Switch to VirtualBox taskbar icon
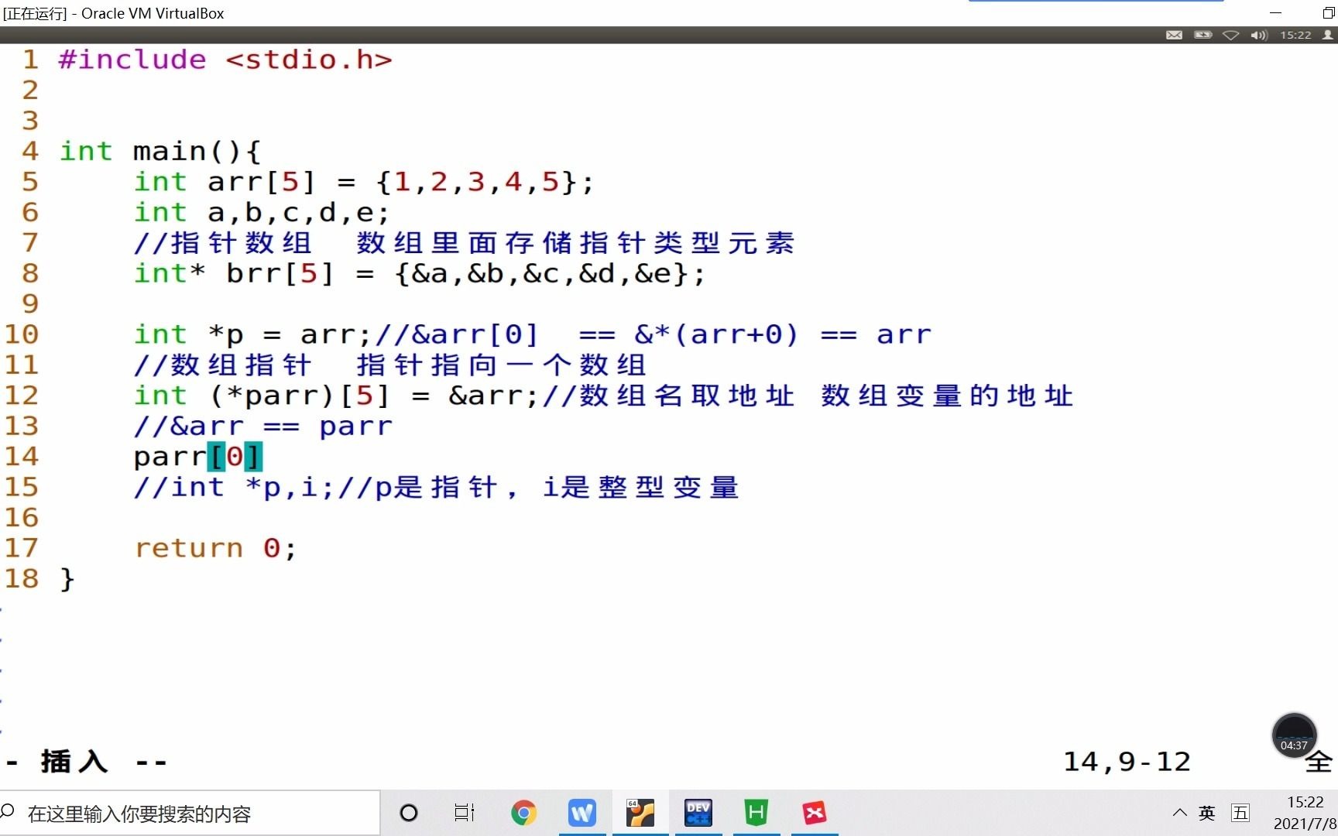The width and height of the screenshot is (1338, 836). [x=640, y=813]
